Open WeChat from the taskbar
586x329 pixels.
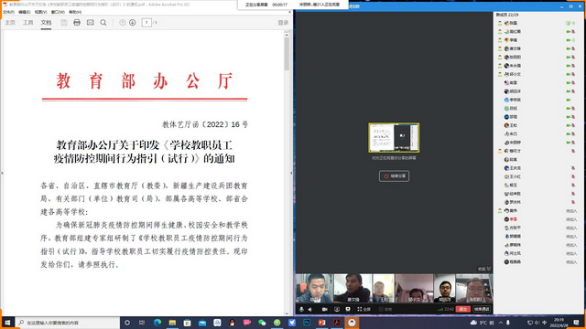(262, 323)
